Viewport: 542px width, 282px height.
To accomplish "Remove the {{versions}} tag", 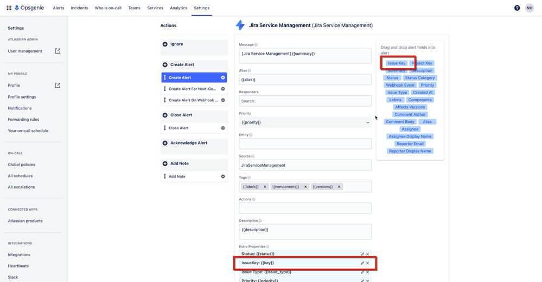I will [x=339, y=187].
